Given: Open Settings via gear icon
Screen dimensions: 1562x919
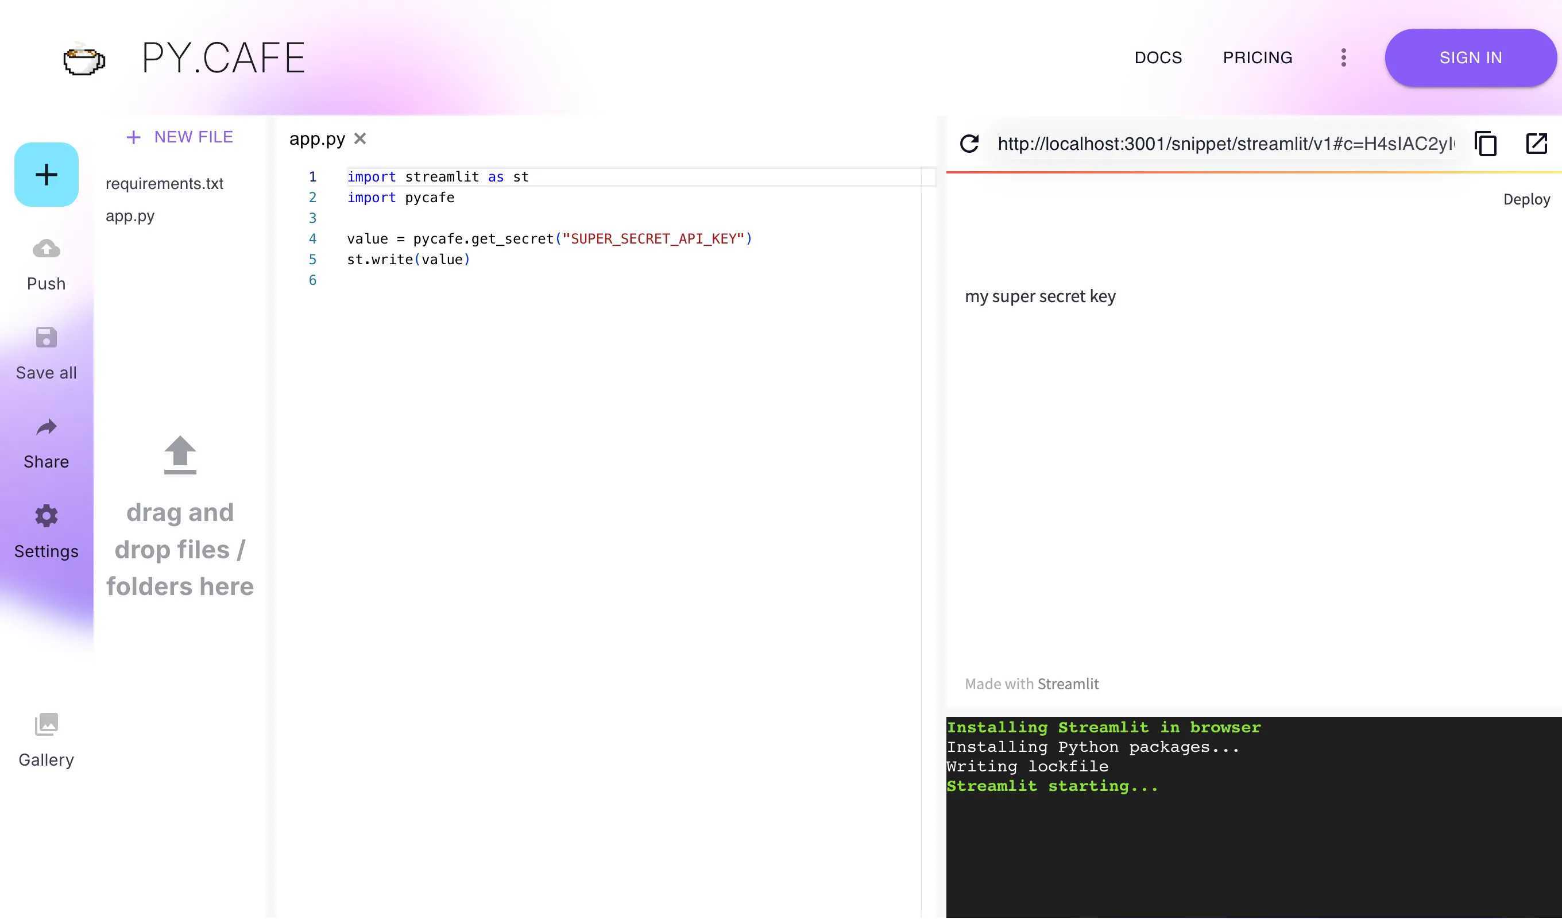Looking at the screenshot, I should (46, 516).
